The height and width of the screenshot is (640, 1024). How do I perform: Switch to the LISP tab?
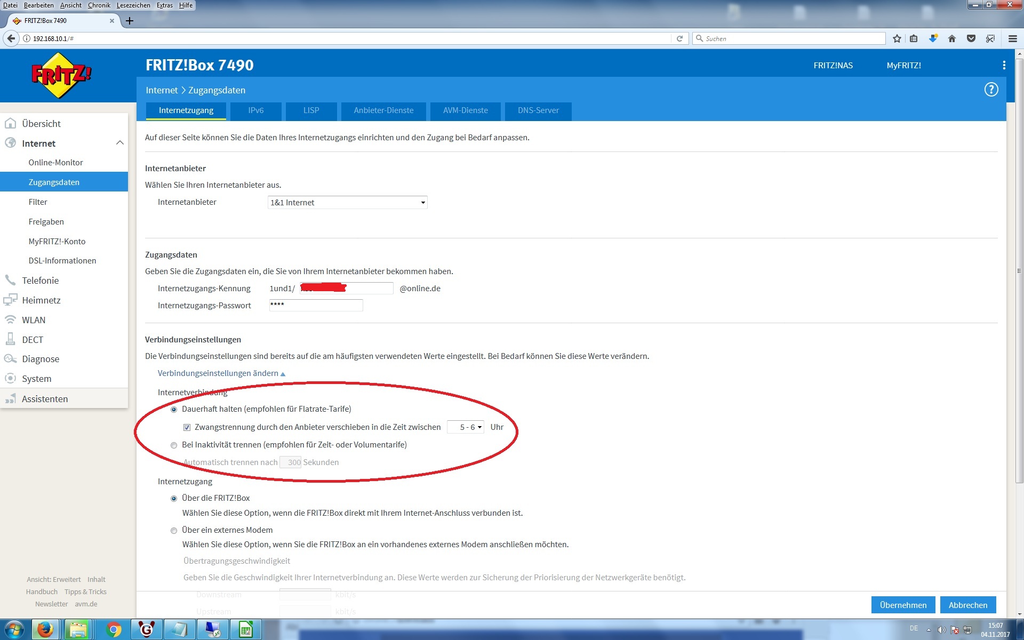pos(311,110)
